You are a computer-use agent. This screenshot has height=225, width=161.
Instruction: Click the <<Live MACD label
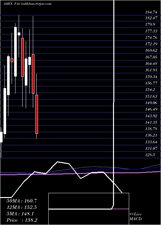click(x=136, y=217)
